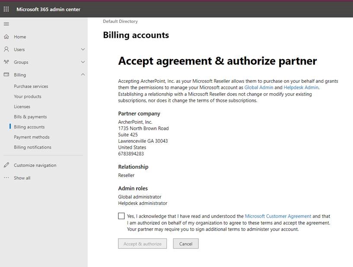This screenshot has height=267, width=353.
Task: Open Licenses under Billing
Action: click(x=22, y=107)
